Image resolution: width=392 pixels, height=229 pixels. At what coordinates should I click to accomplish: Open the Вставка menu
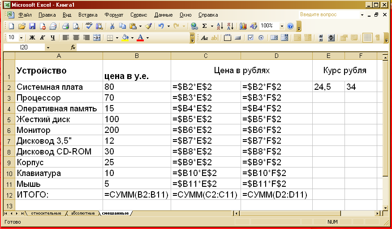88,15
